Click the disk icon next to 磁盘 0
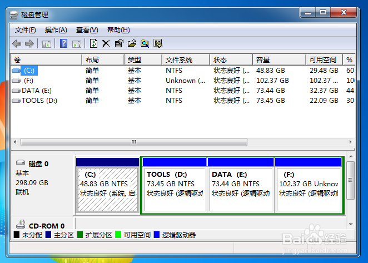 click(21, 162)
